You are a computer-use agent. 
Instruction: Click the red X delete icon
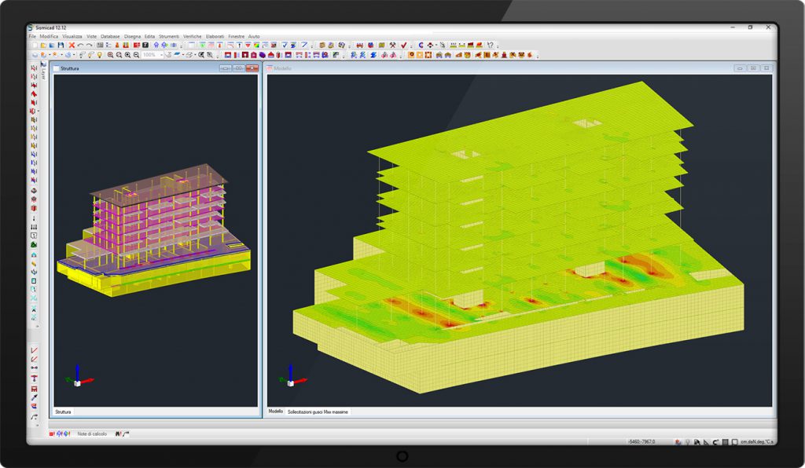click(71, 46)
